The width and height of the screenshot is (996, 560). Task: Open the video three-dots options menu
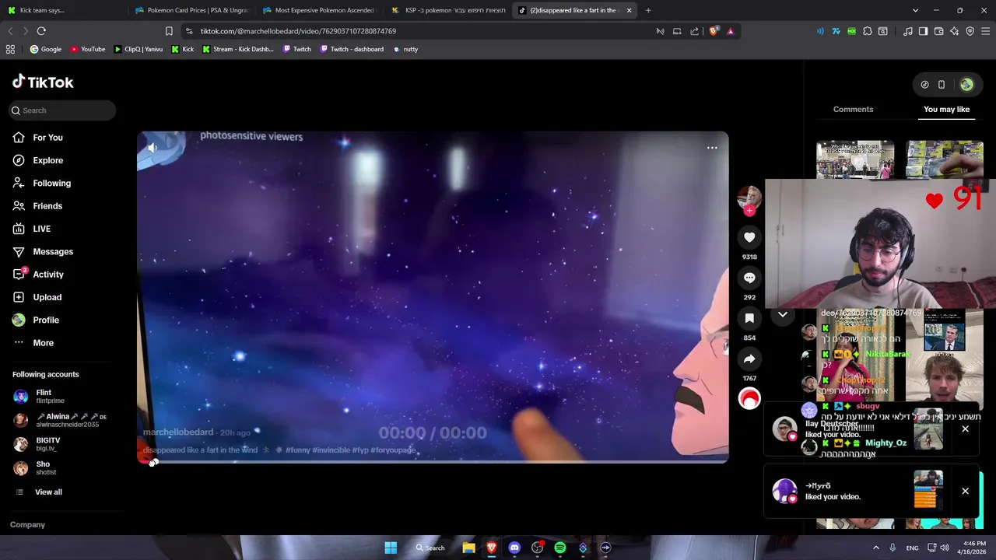712,148
